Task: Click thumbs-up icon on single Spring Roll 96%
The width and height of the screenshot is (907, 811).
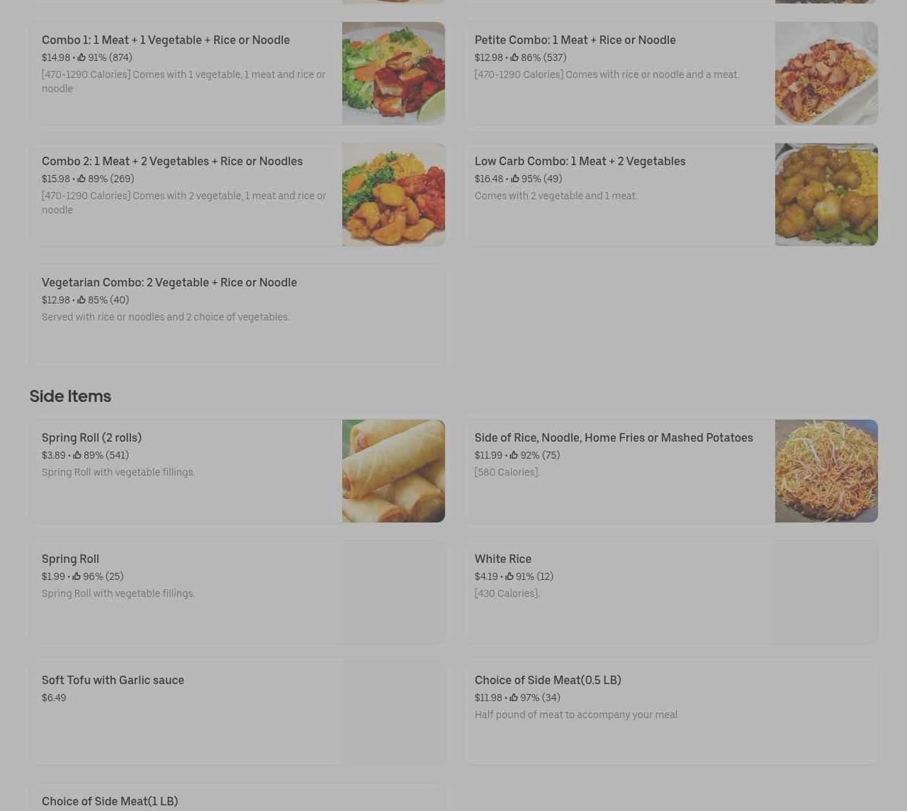Action: tap(77, 576)
